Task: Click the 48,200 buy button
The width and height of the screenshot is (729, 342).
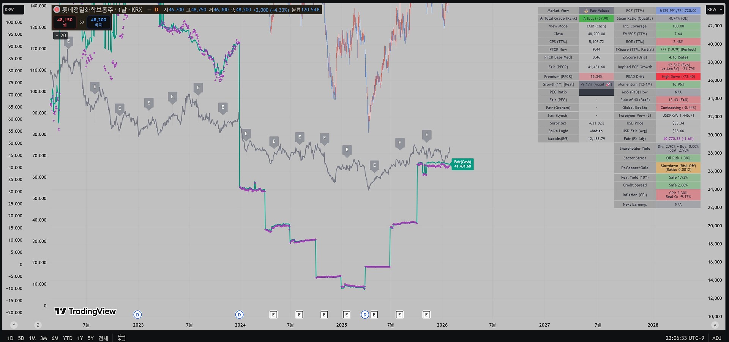Action: 99,22
